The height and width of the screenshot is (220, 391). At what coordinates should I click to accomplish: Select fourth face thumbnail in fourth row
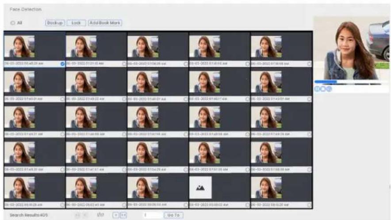click(205, 152)
